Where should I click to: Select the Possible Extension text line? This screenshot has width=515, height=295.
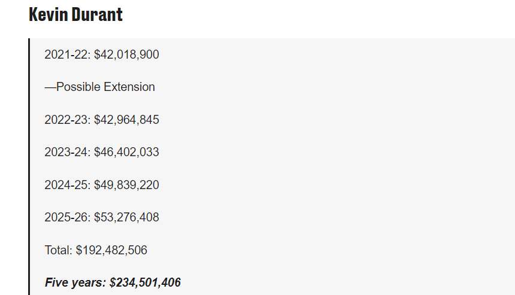pos(100,87)
